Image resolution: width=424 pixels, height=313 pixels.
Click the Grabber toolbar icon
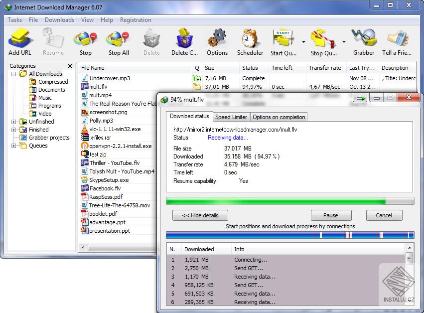(364, 37)
